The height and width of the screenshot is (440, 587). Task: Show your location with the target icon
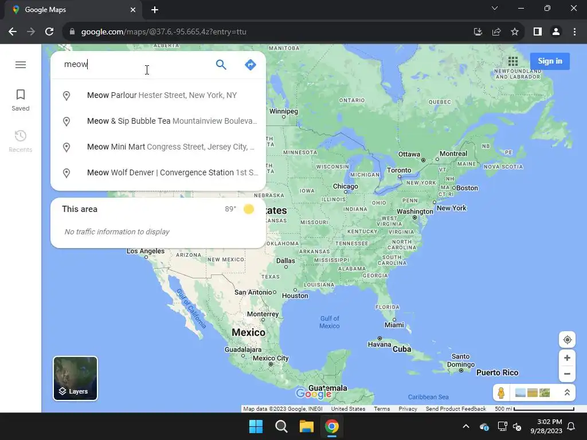tap(567, 340)
